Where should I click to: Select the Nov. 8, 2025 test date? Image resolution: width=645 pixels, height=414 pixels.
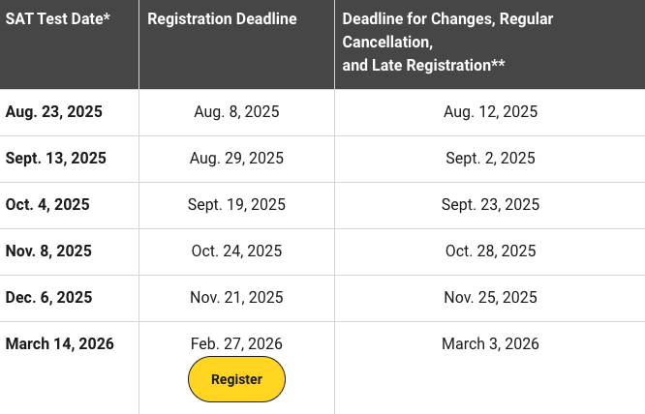(48, 251)
